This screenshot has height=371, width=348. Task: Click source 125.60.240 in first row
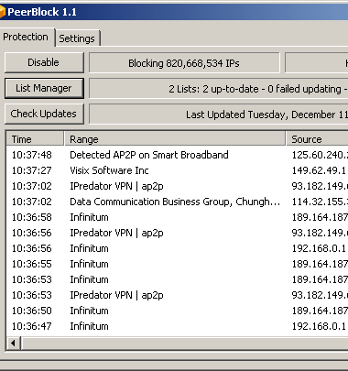click(320, 155)
